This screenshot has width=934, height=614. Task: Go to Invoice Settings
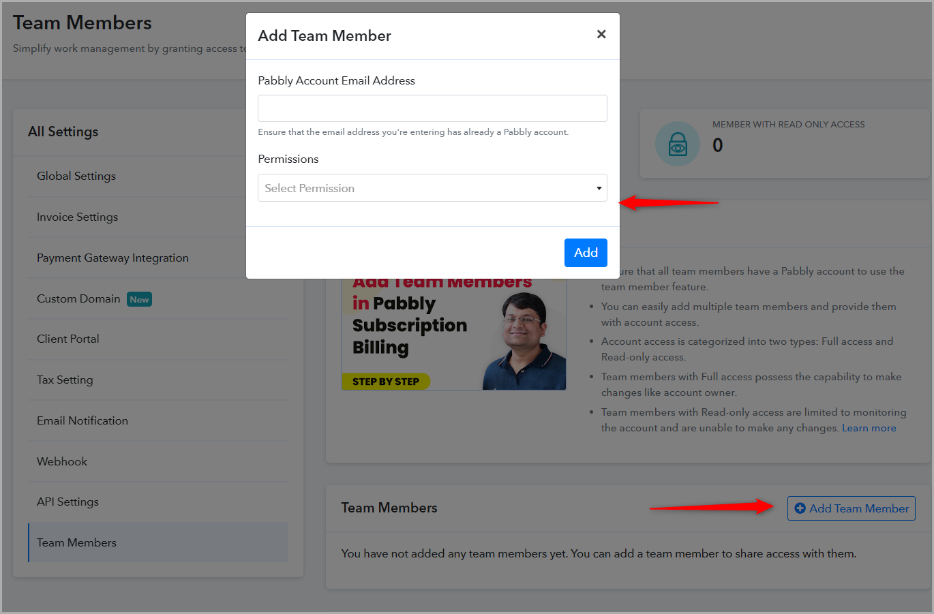click(x=78, y=217)
